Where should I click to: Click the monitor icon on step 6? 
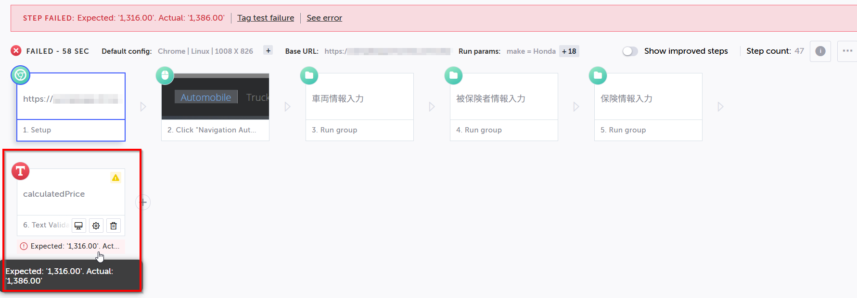pyautogui.click(x=79, y=226)
